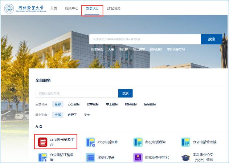Open the 本科毕业论文 graduation cap icon

pos(186,158)
